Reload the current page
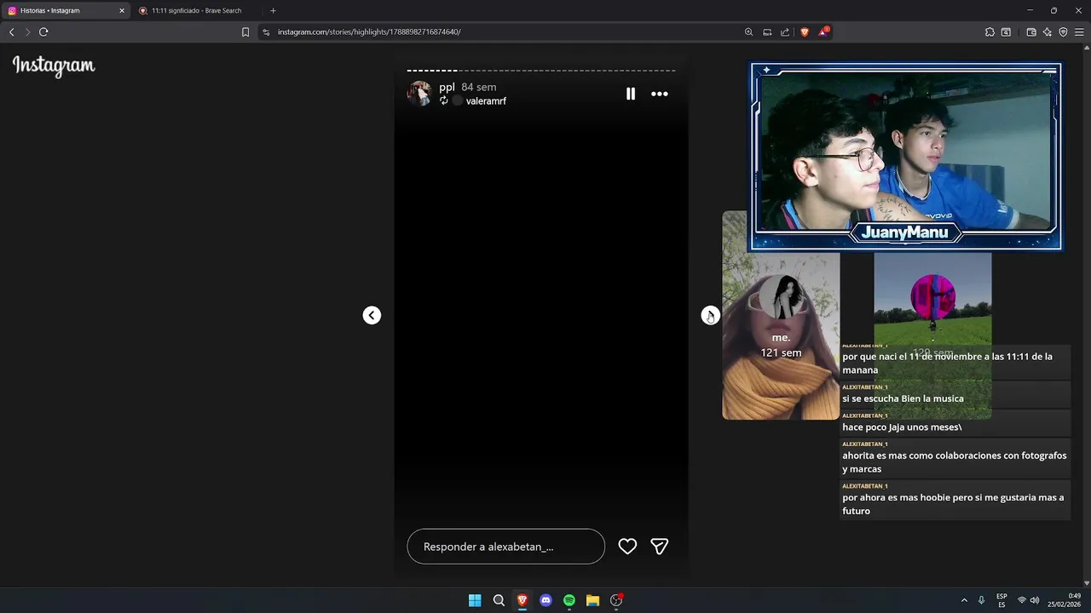Viewport: 1091px width, 613px height. [43, 32]
